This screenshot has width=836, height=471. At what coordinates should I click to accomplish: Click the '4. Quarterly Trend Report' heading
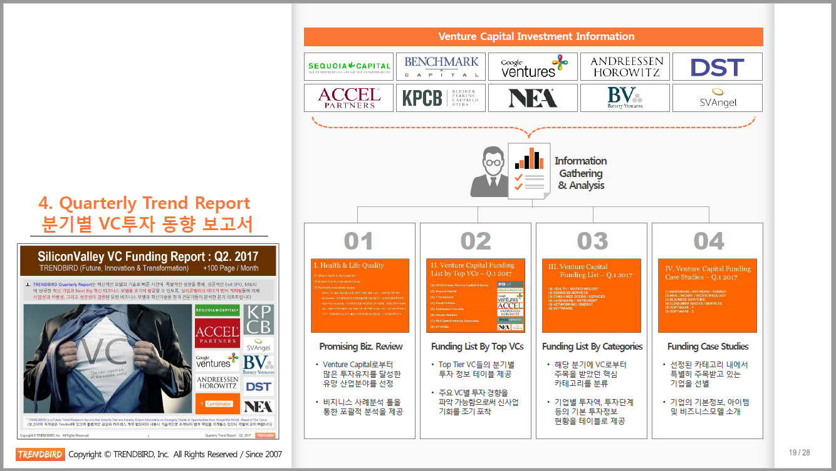click(144, 203)
